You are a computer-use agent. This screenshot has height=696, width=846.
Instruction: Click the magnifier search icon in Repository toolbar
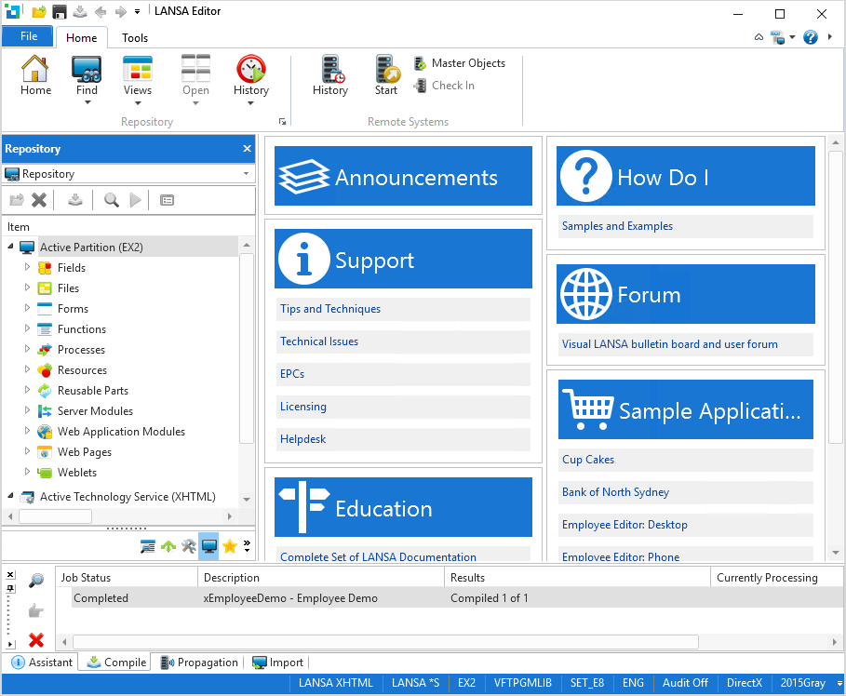(112, 200)
